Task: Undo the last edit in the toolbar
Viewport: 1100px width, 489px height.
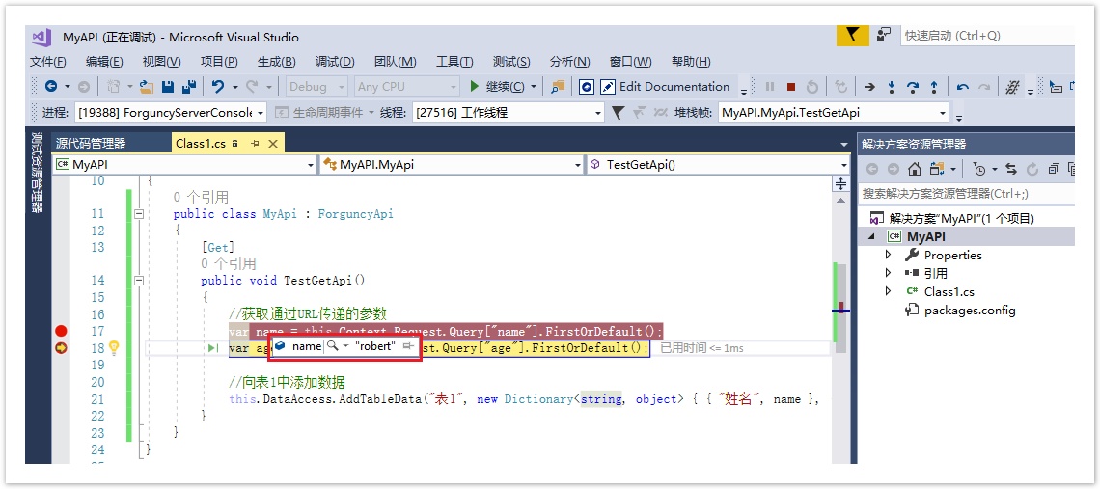Action: click(218, 86)
